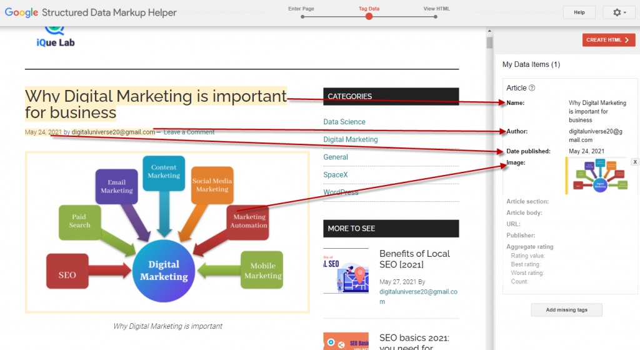This screenshot has width=640, height=350.
Task: Click the Name value in data items
Action: click(597, 111)
